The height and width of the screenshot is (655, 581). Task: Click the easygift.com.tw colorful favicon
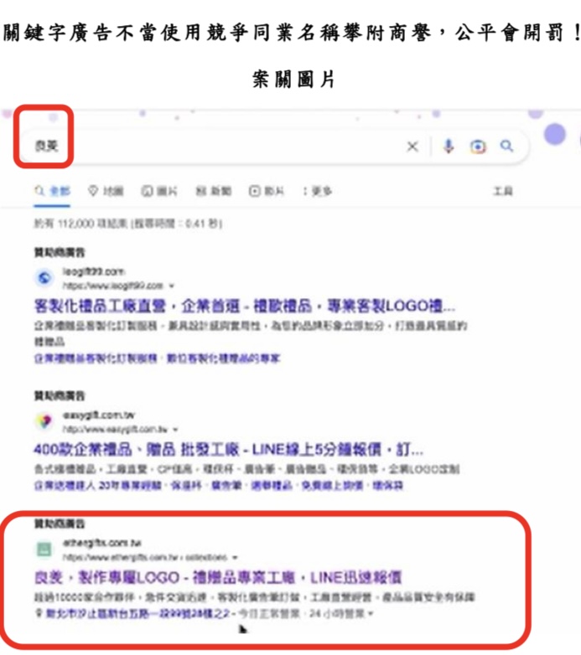[x=44, y=420]
